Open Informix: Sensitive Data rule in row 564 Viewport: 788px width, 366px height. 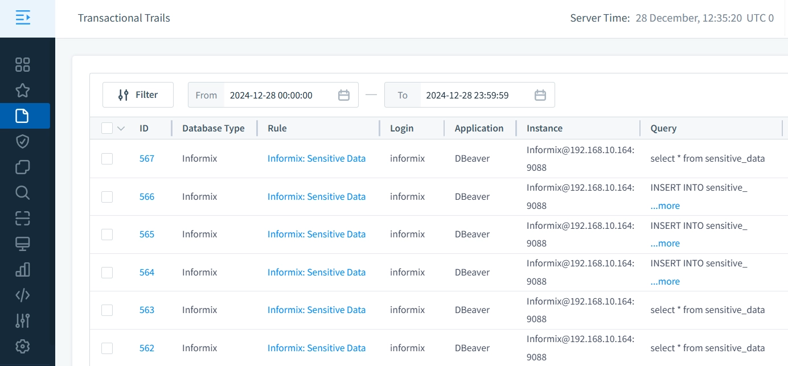point(317,273)
